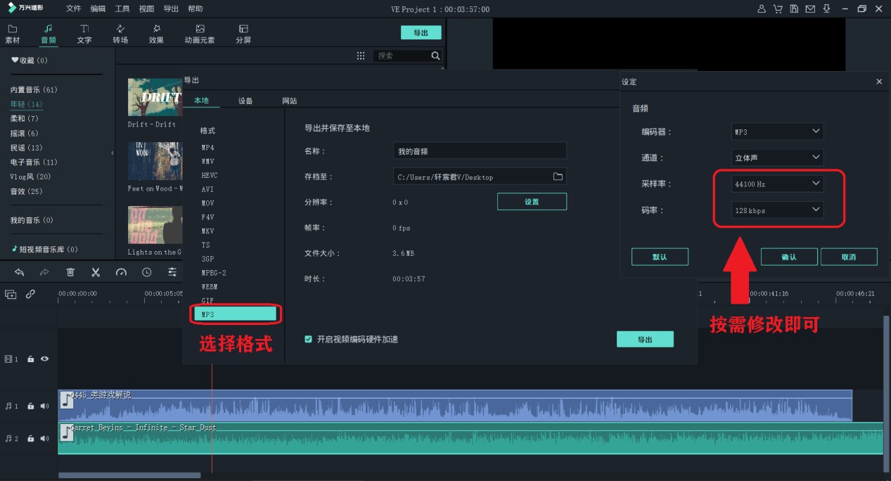
Task: Open the audio mixer sliders icon
Action: click(x=172, y=272)
